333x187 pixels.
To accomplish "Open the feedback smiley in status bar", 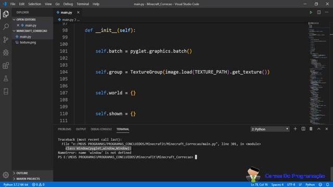I will (321, 185).
